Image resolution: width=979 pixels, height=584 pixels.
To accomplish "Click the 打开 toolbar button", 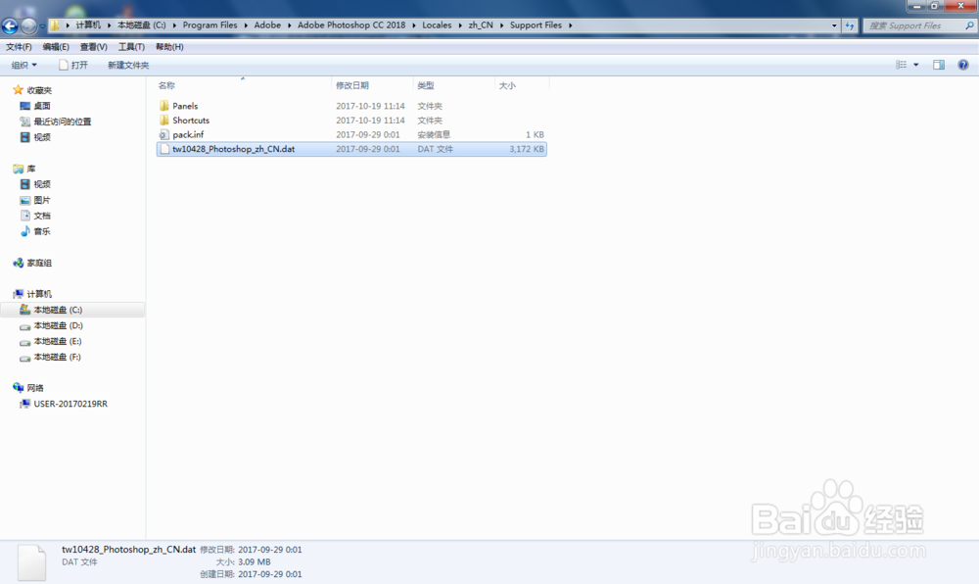I will coord(73,65).
